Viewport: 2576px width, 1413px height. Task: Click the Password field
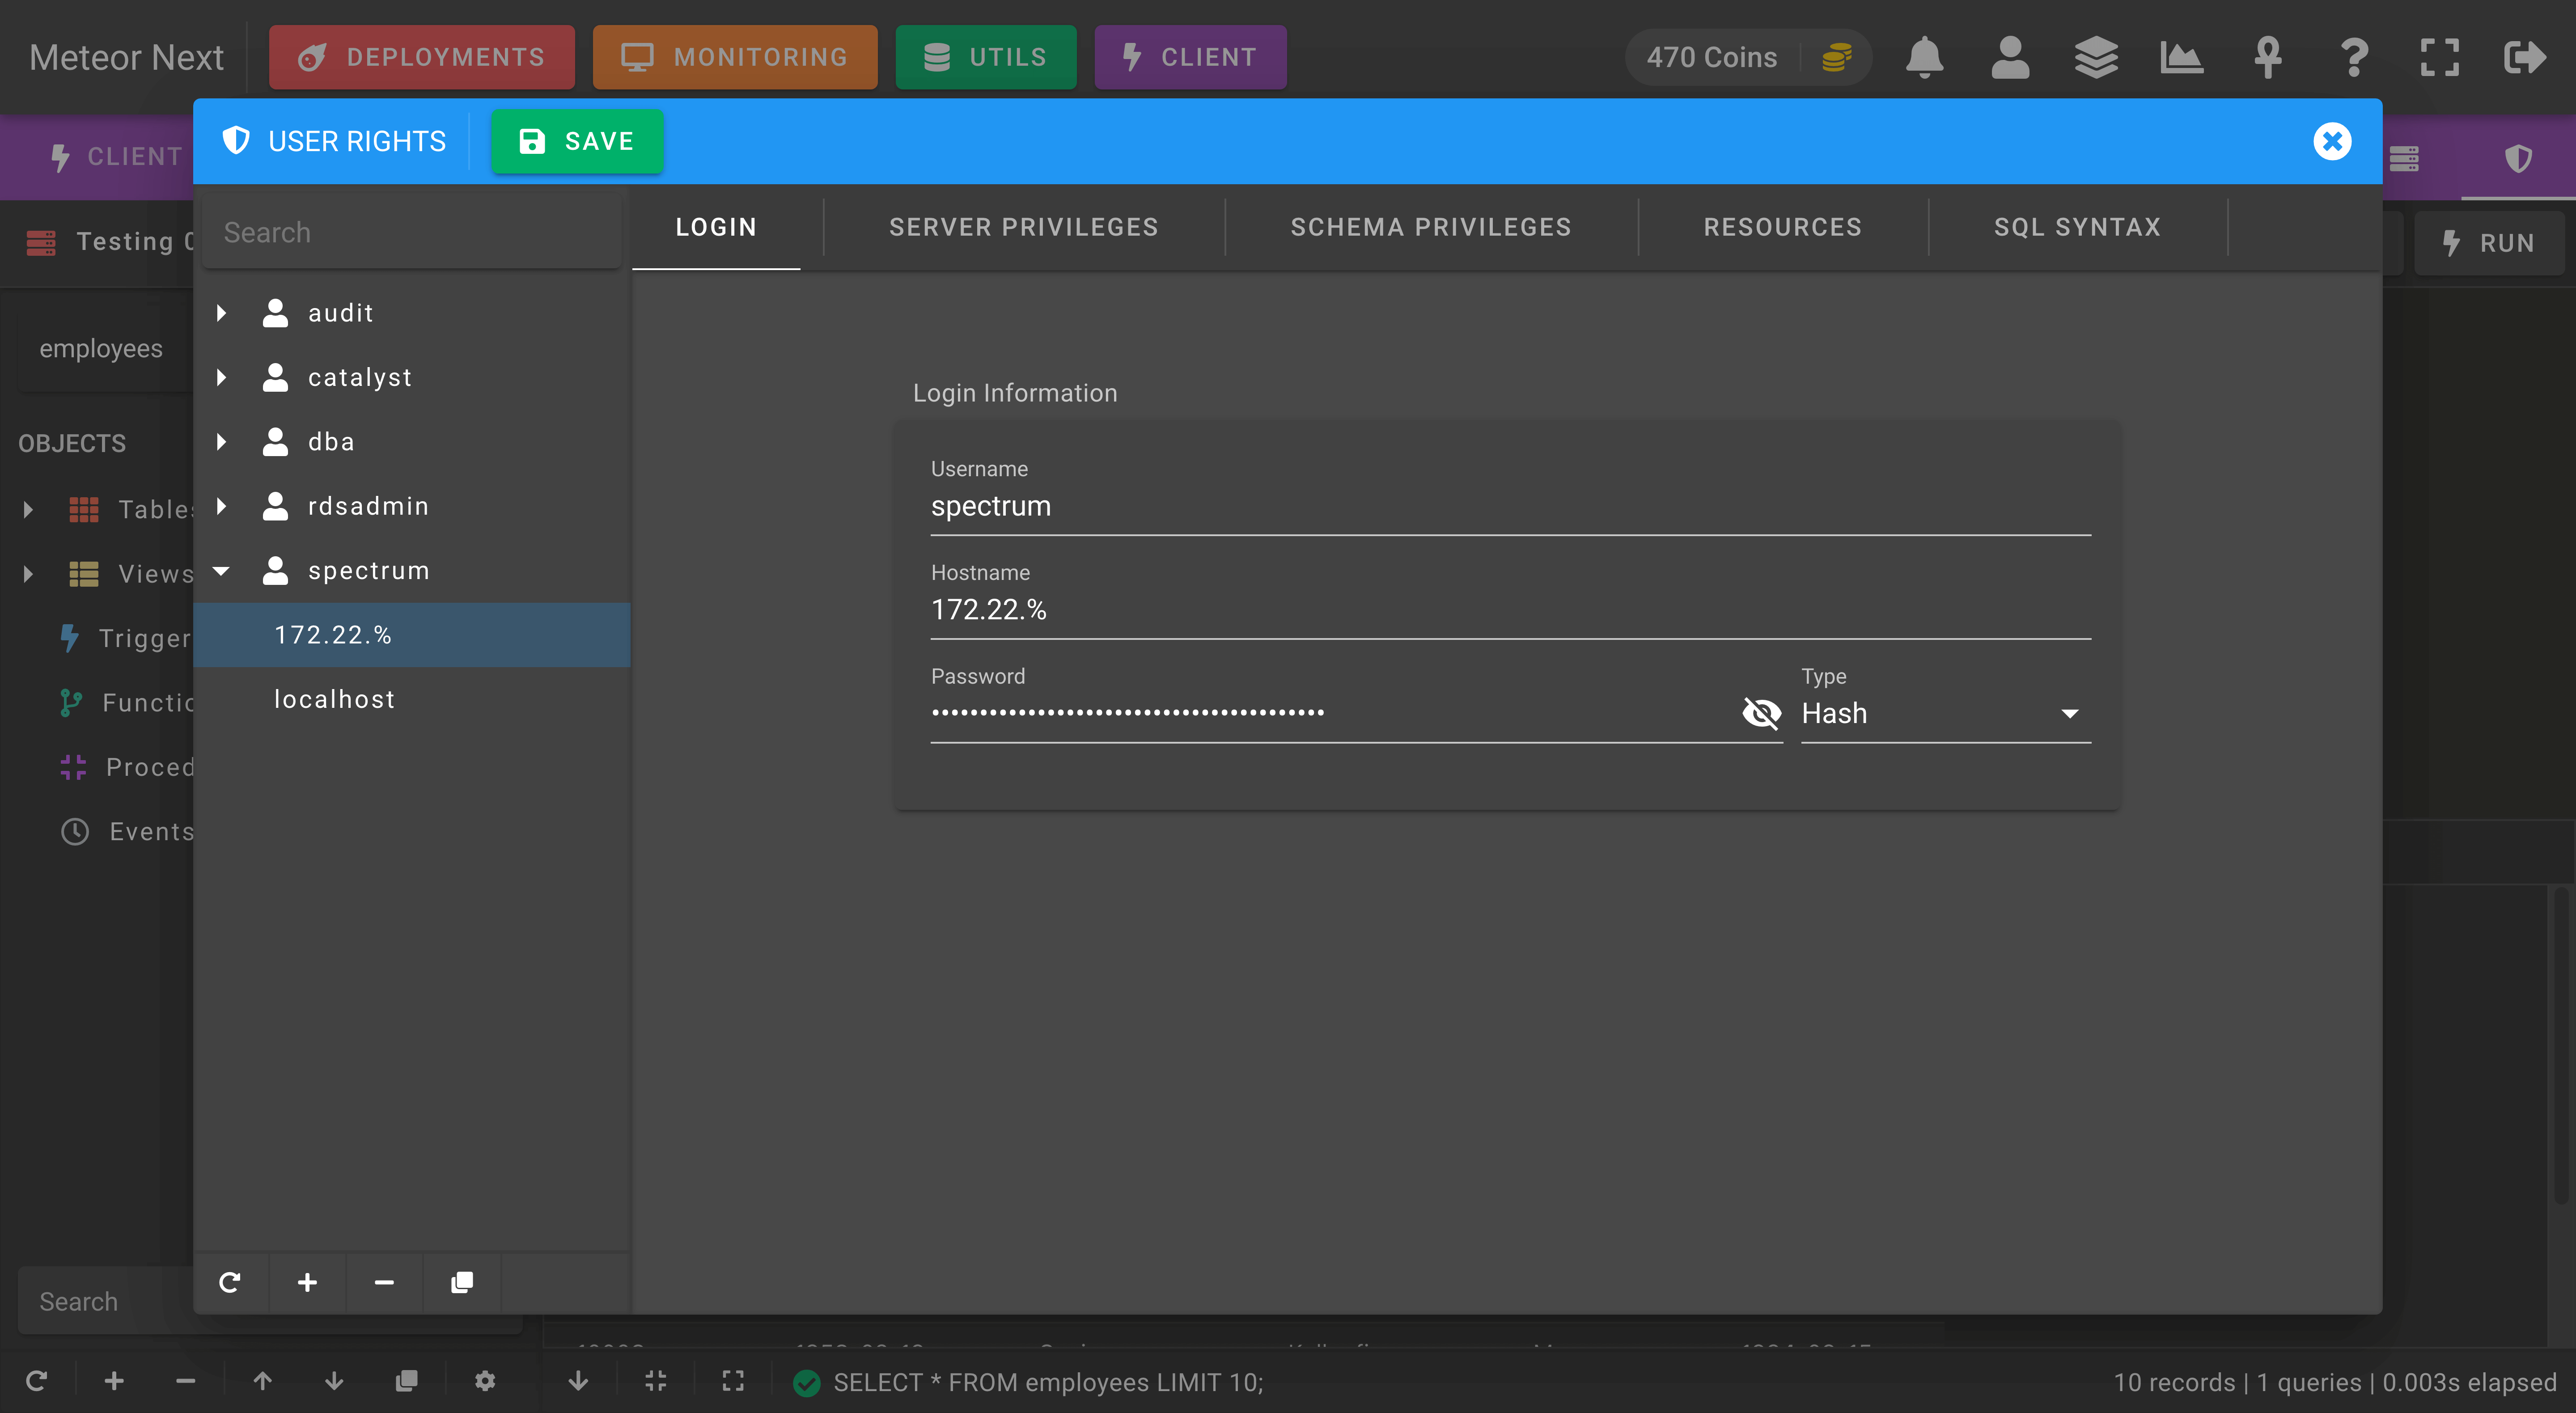[1333, 713]
